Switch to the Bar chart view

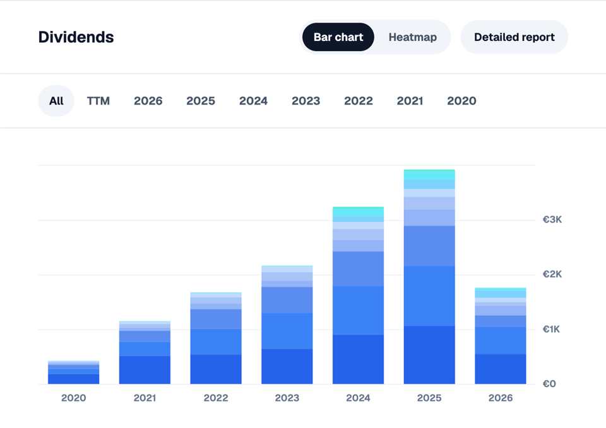click(x=338, y=37)
